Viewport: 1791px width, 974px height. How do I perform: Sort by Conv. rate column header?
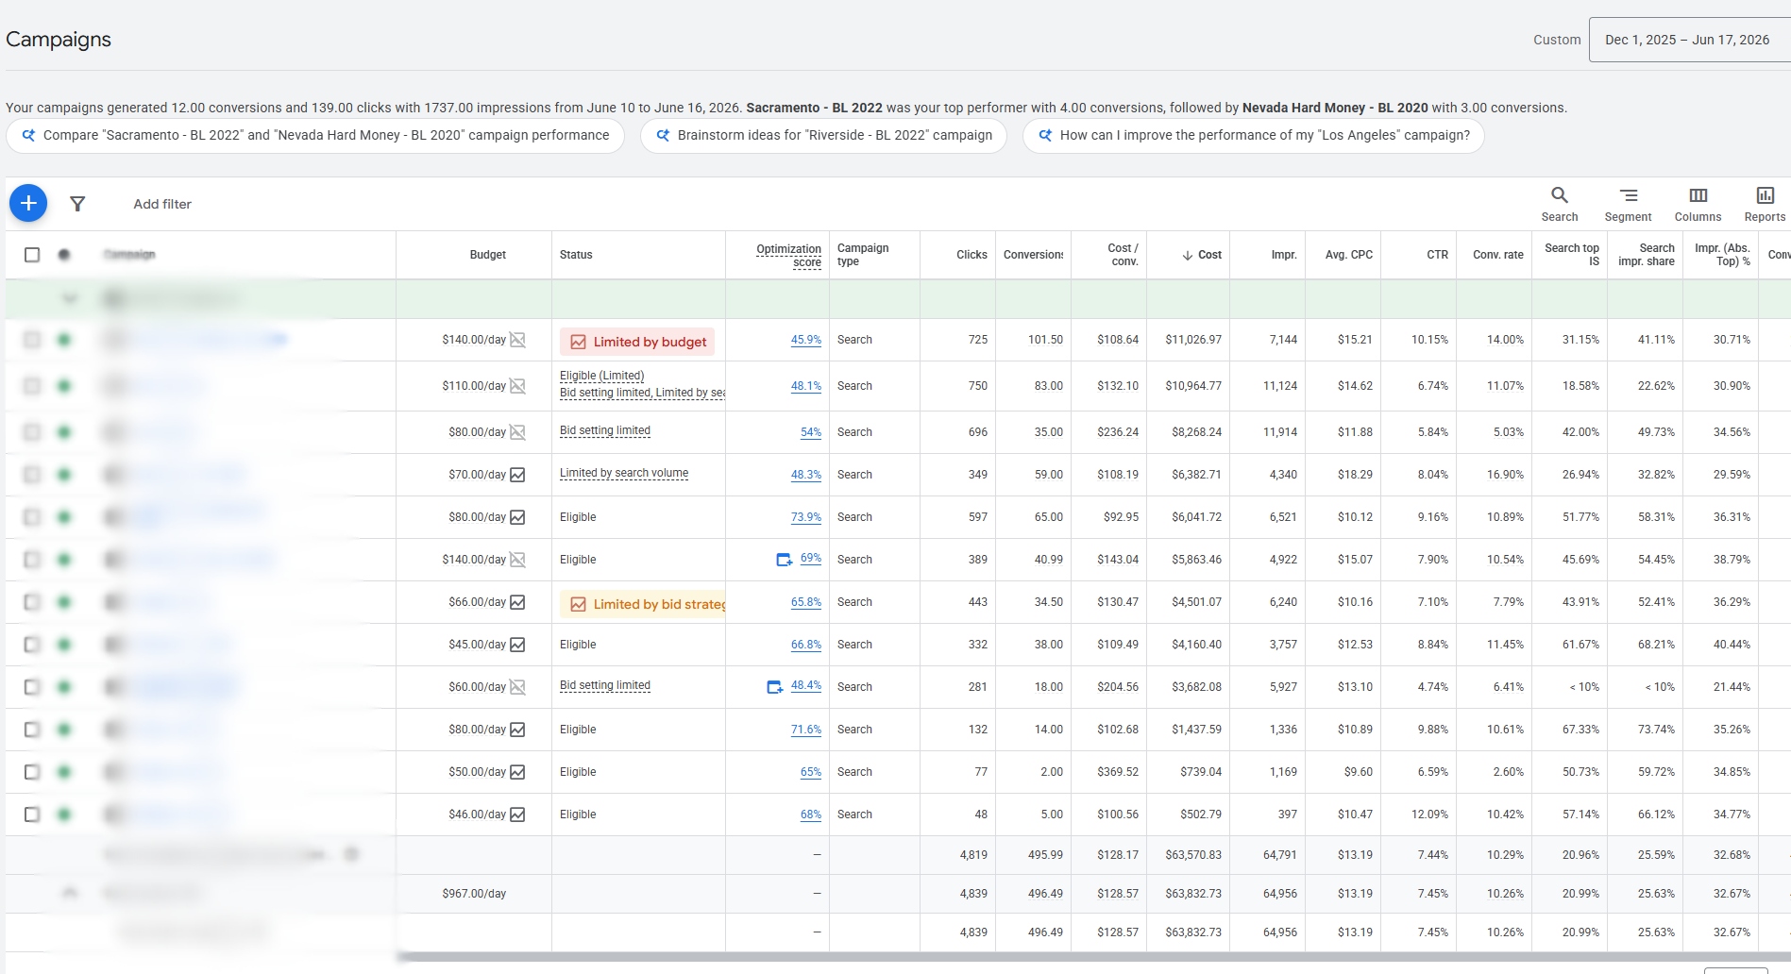pos(1498,255)
